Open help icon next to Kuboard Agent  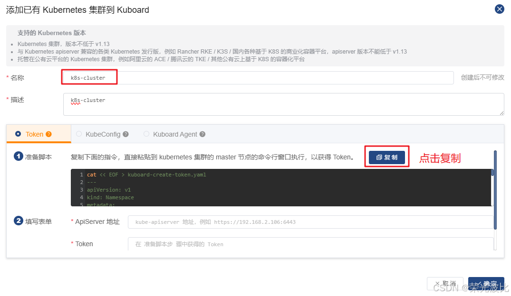tap(202, 134)
